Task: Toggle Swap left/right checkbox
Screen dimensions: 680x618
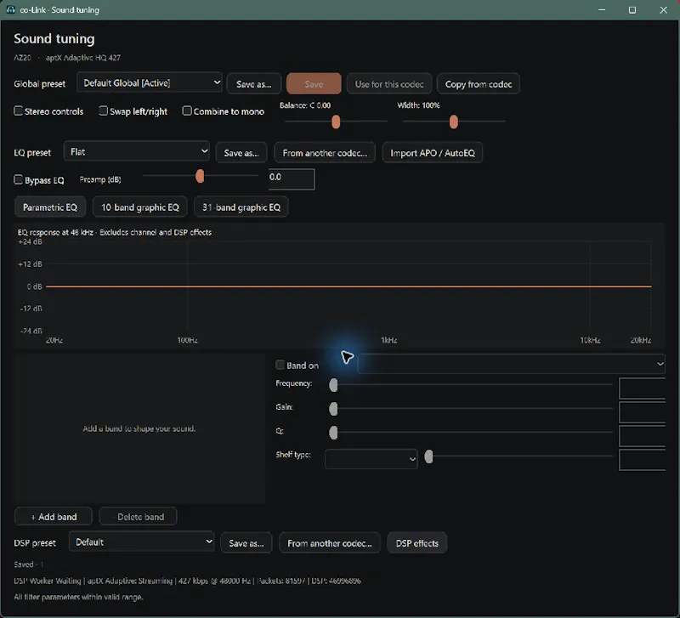Action: [x=103, y=111]
